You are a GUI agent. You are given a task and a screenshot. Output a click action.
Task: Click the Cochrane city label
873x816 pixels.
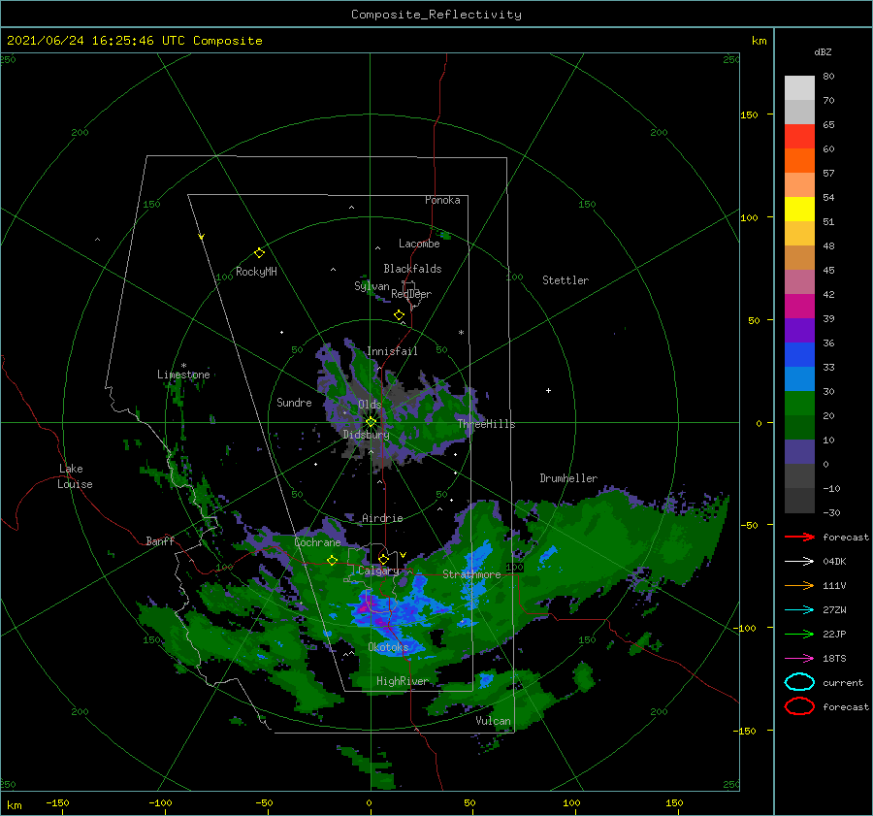317,542
